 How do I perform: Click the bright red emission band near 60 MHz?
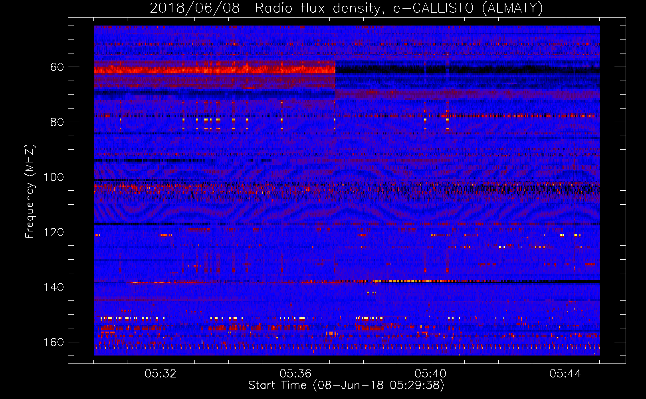click(x=214, y=70)
